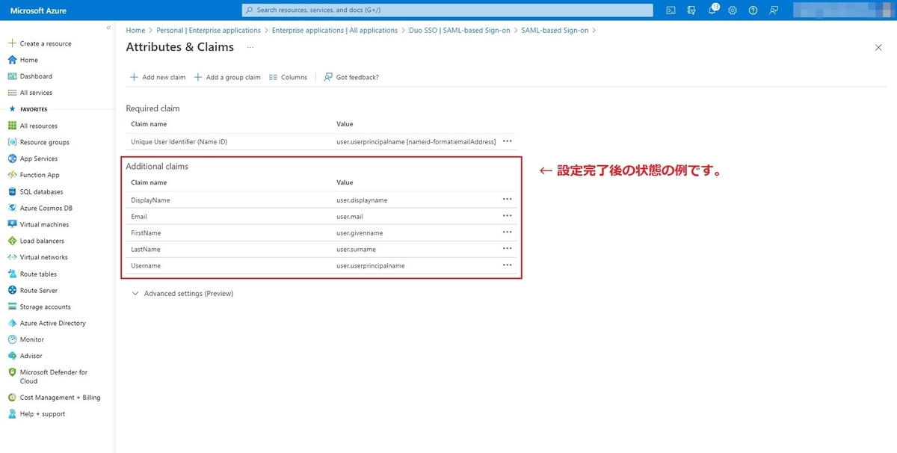Click the Monitor icon in sidebar
897x453 pixels.
[x=12, y=339]
